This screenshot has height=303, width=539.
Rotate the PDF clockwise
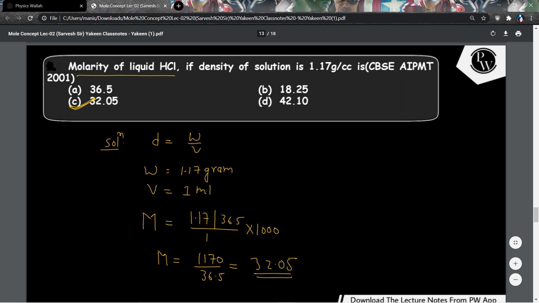tap(493, 34)
